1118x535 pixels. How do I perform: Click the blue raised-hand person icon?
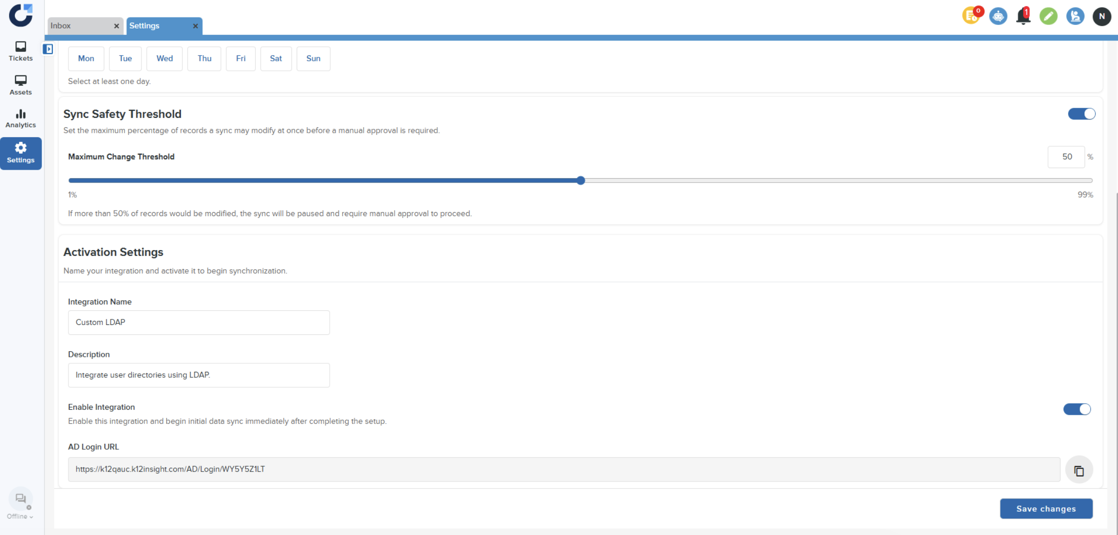tap(1075, 16)
